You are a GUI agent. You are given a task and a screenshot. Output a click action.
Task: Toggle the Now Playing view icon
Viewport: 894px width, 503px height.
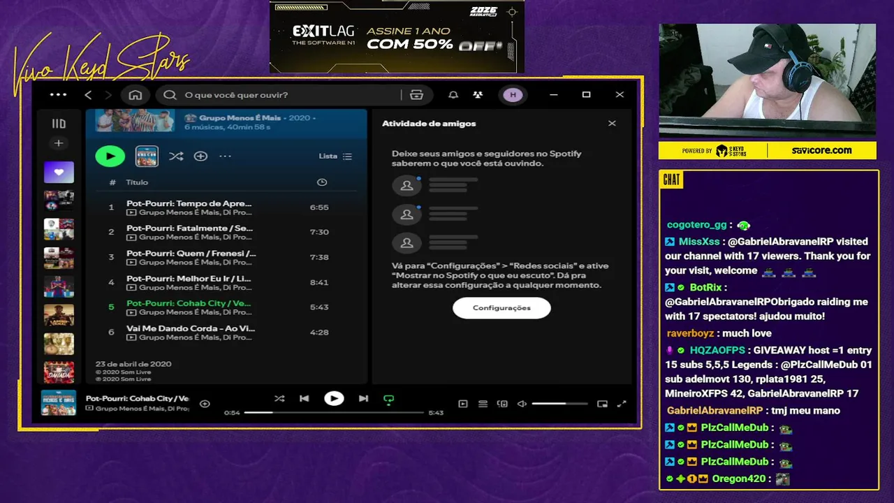click(462, 404)
